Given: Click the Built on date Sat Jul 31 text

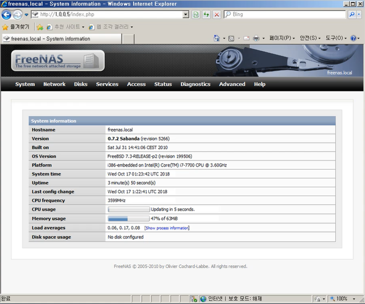Looking at the screenshot, I should pos(138,147).
